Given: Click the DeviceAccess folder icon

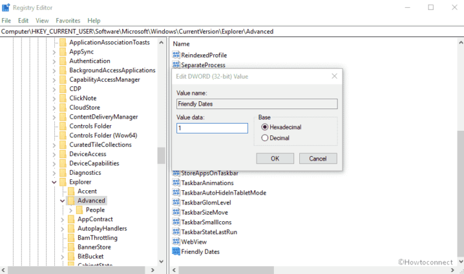Looking at the screenshot, I should [63, 154].
